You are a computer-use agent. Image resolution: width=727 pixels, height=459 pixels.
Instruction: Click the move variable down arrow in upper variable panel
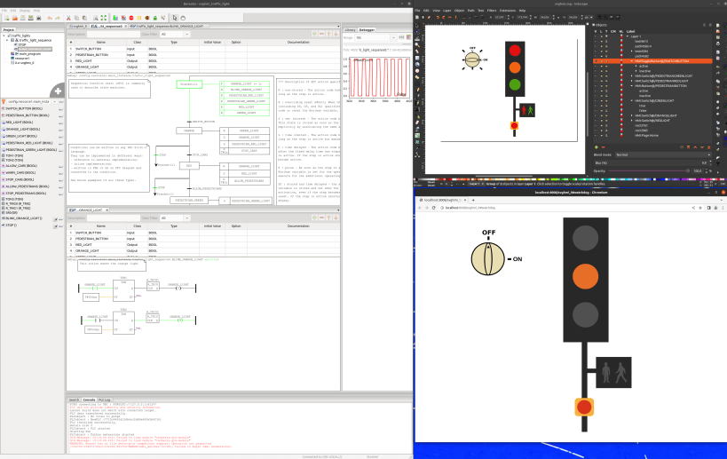pyautogui.click(x=336, y=34)
